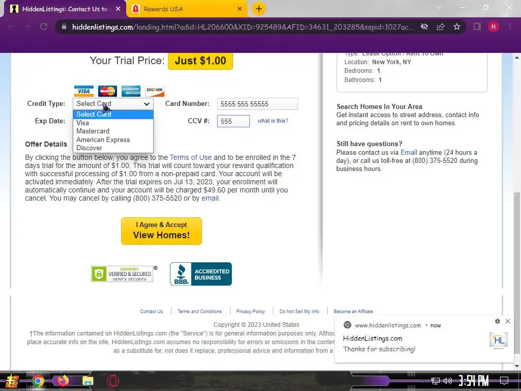Click the Email link under Still have questions
The height and width of the screenshot is (391, 521).
coord(409,152)
